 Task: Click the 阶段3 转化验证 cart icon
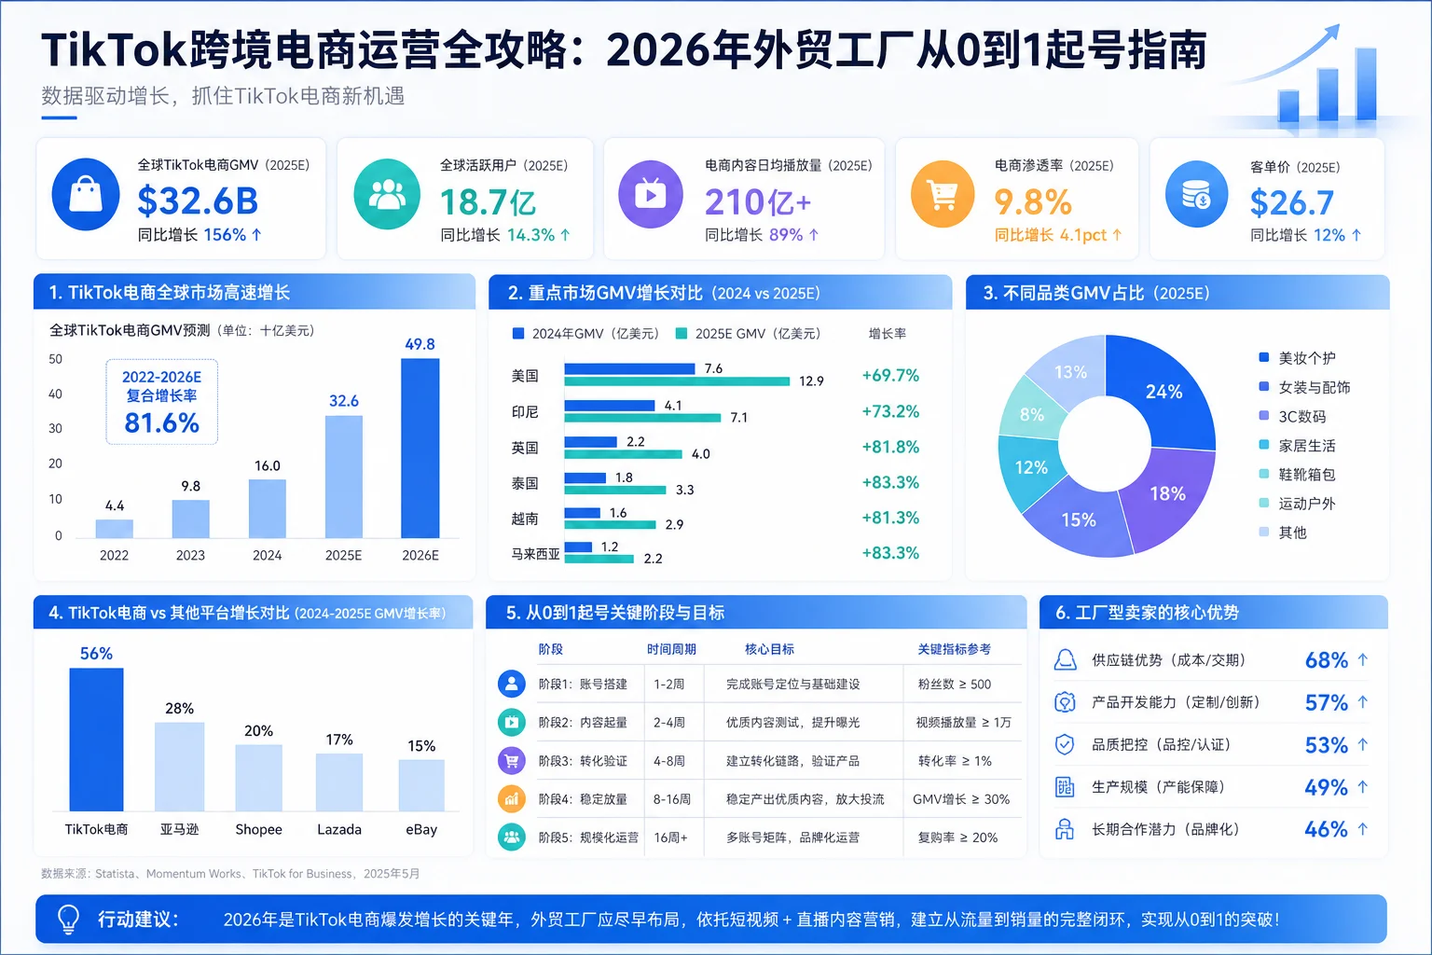[512, 761]
